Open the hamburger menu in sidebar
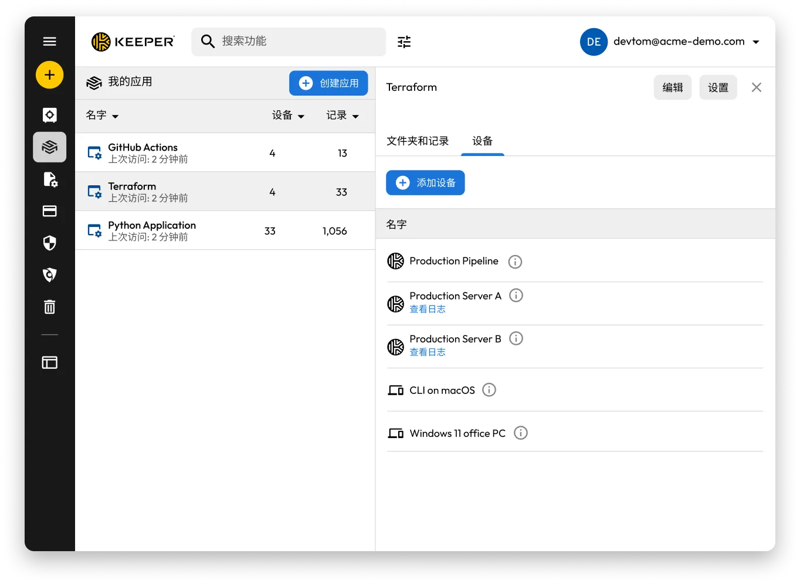Viewport: 800px width, 584px height. pos(50,41)
